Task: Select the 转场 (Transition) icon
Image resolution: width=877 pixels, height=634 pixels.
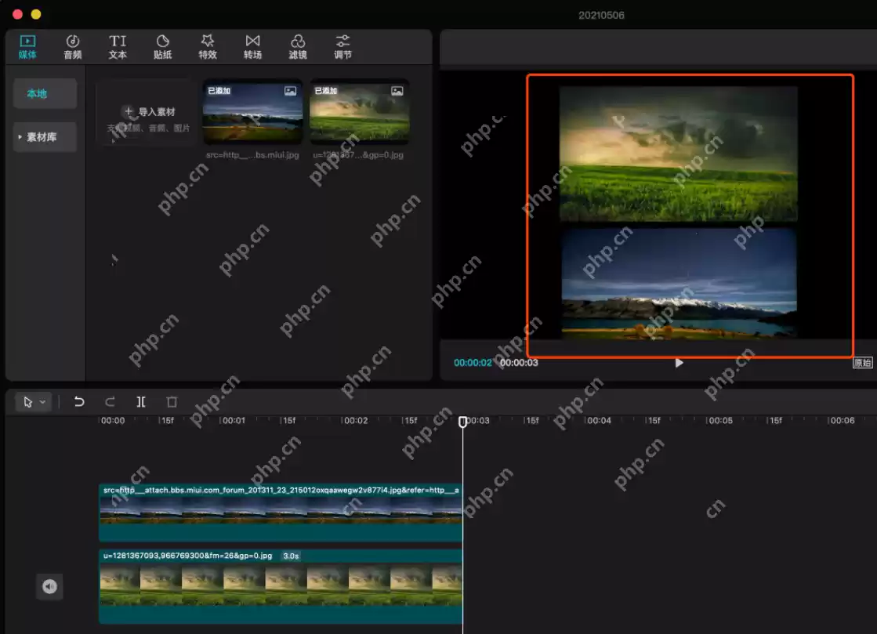Action: pyautogui.click(x=252, y=45)
